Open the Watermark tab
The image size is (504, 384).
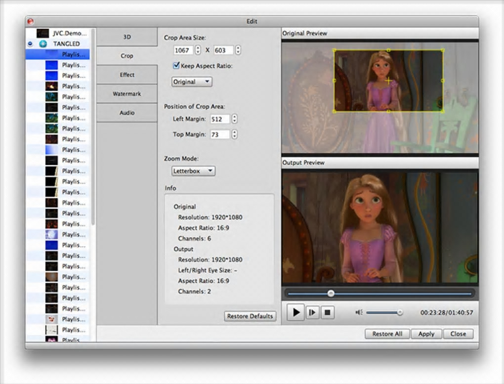point(127,93)
